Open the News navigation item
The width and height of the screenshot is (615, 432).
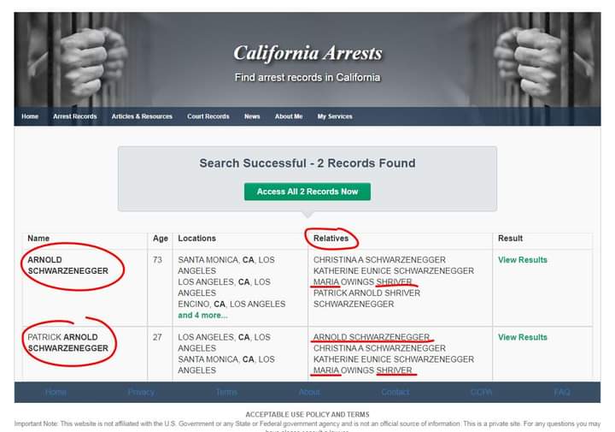click(252, 116)
